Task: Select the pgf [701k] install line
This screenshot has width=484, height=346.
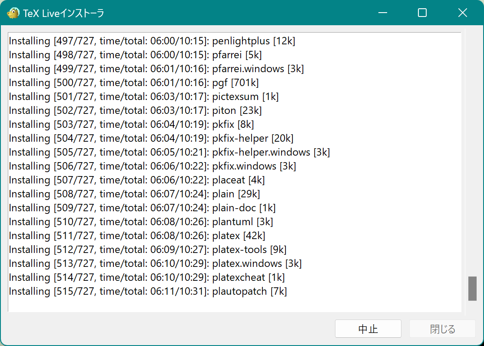Action: 134,83
